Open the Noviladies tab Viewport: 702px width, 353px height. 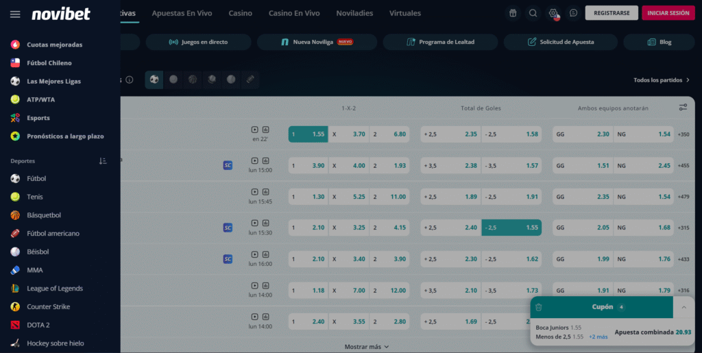point(354,13)
